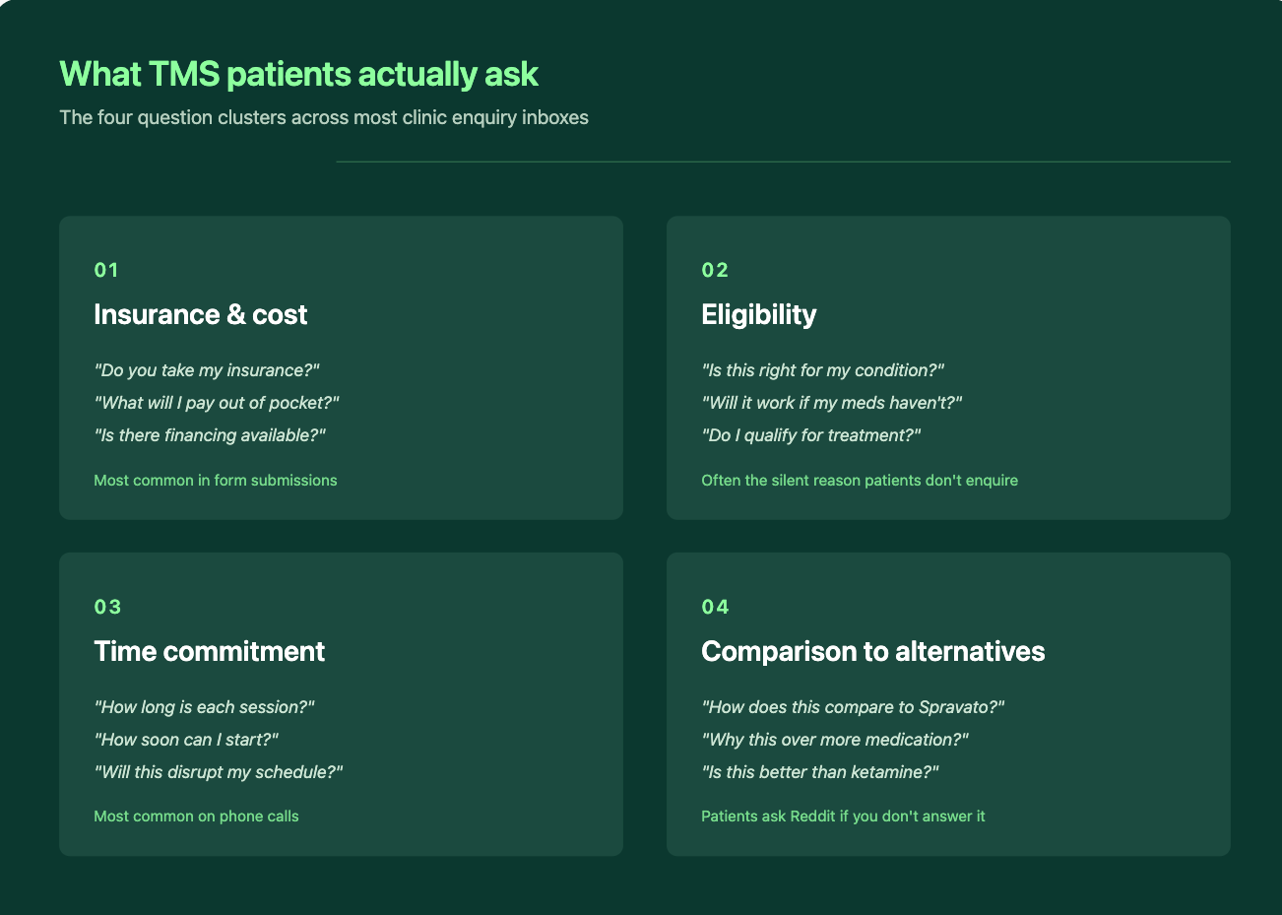Click "Often the silent reason patients don't enquire"
1282x915 pixels.
pyautogui.click(x=860, y=481)
